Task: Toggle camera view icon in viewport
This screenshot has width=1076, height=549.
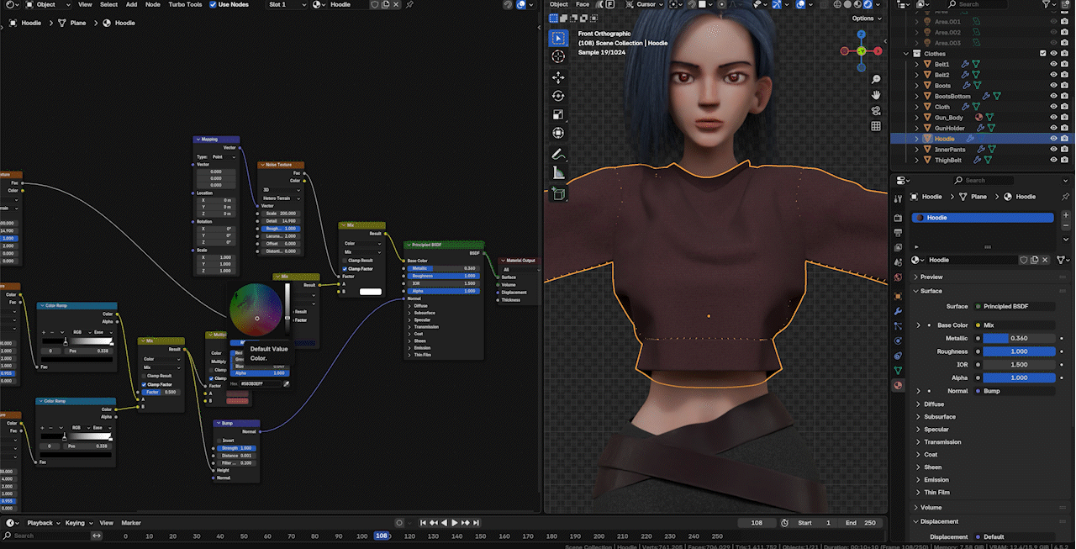Action: point(876,111)
